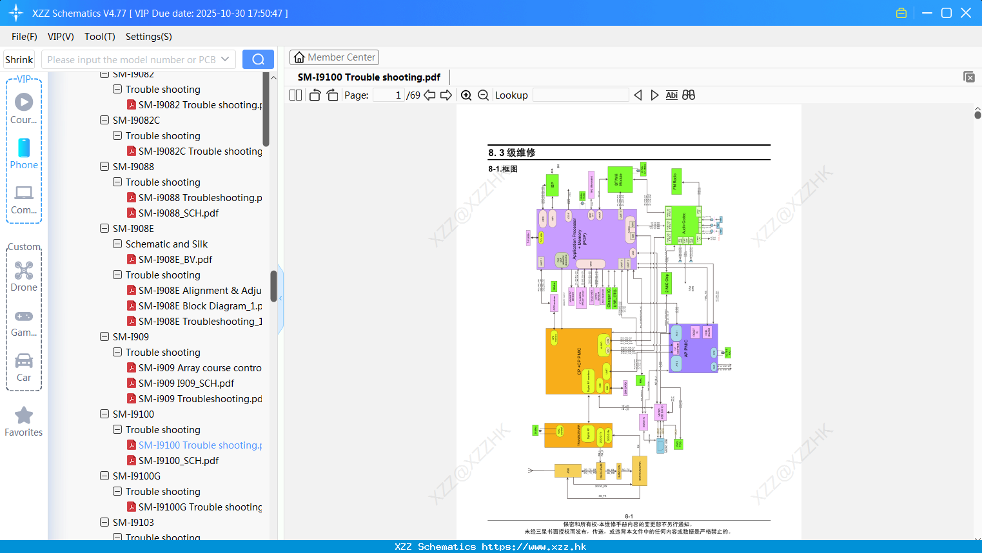Open the model number dropdown arrow
Screen dimensions: 982x553
click(225, 59)
